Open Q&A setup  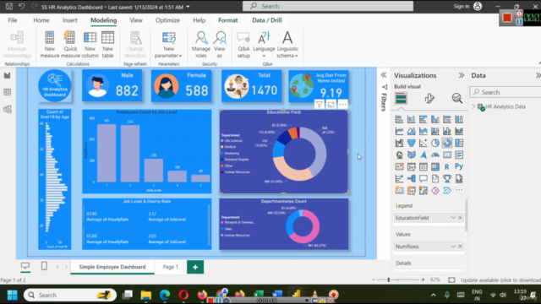[243, 45]
